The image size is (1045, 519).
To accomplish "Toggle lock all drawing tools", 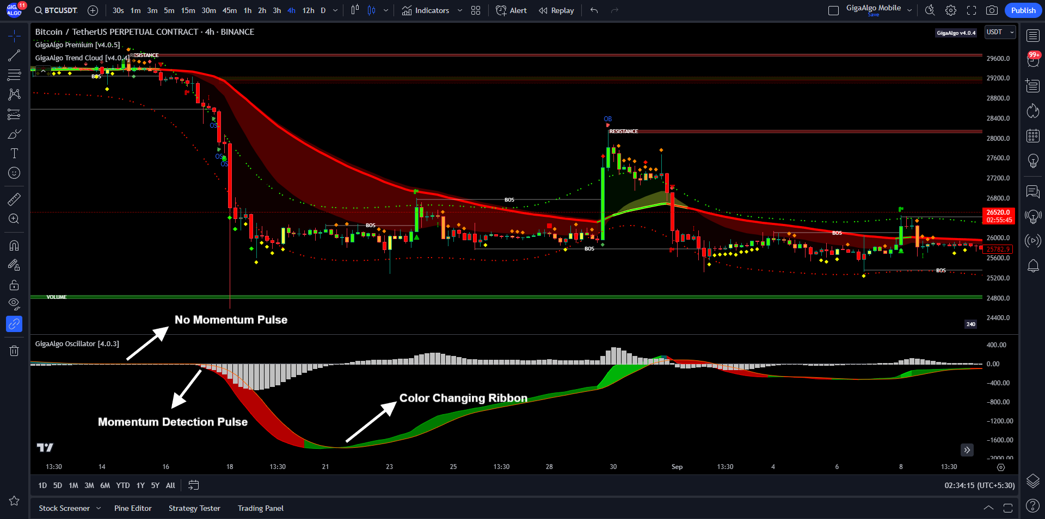I will tap(14, 285).
